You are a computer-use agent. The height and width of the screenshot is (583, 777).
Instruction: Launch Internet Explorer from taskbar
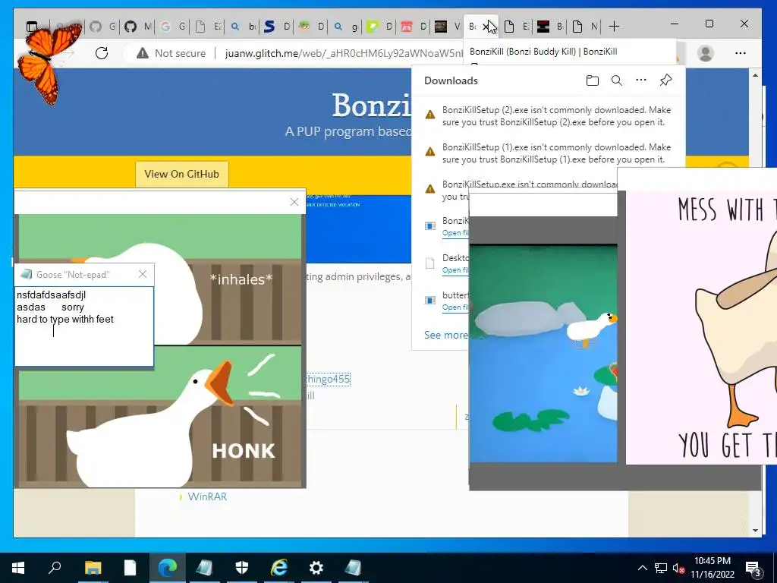(278, 568)
